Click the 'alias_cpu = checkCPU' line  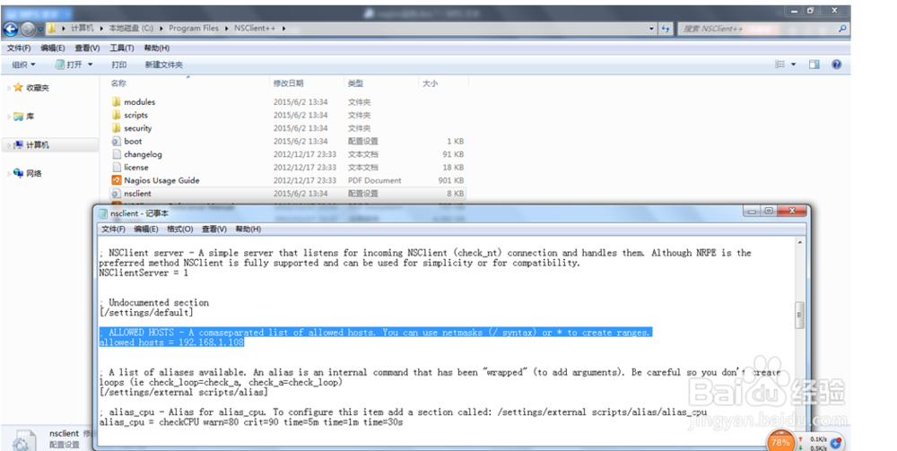[x=250, y=421]
